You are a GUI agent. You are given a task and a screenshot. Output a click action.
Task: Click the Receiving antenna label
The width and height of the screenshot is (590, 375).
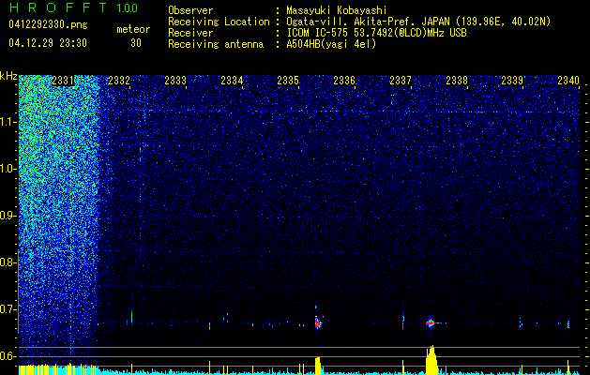(x=216, y=44)
